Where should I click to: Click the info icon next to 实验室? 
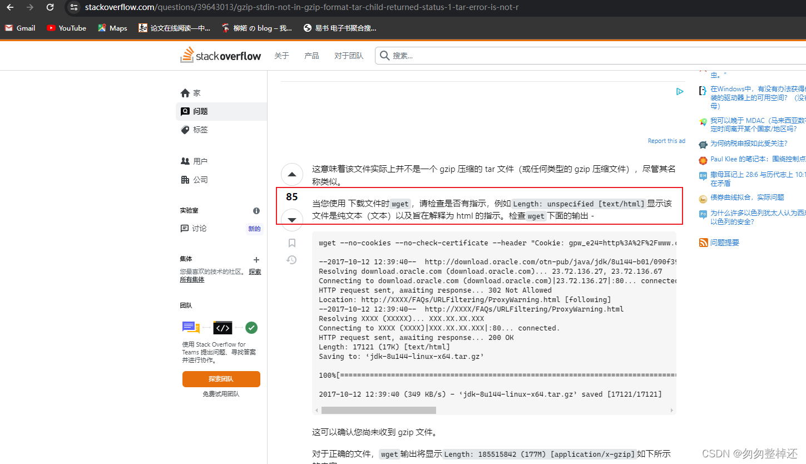click(256, 210)
